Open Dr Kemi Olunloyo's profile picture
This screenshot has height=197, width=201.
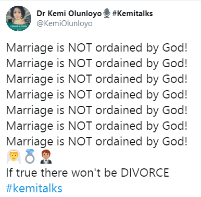[x=18, y=18]
